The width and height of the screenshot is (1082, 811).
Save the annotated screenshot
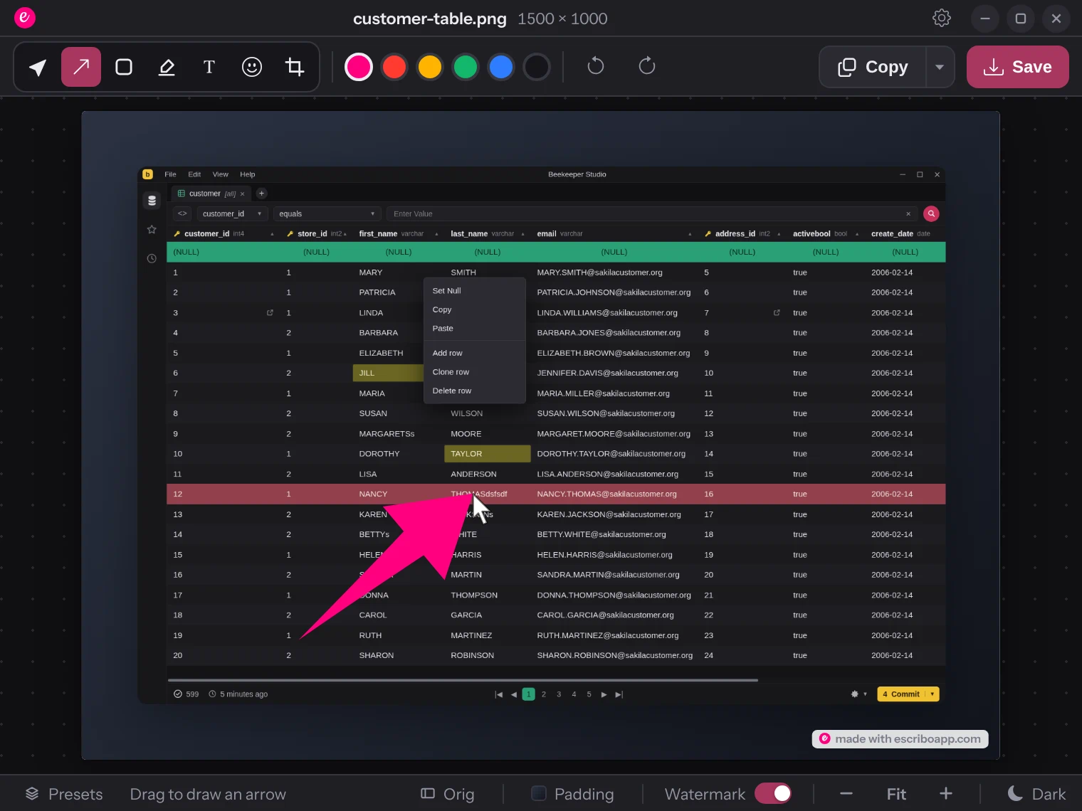tap(1018, 67)
